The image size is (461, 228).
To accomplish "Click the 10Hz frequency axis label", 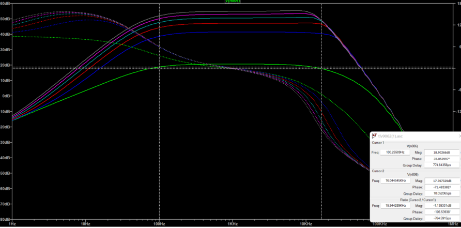I will [x=86, y=224].
